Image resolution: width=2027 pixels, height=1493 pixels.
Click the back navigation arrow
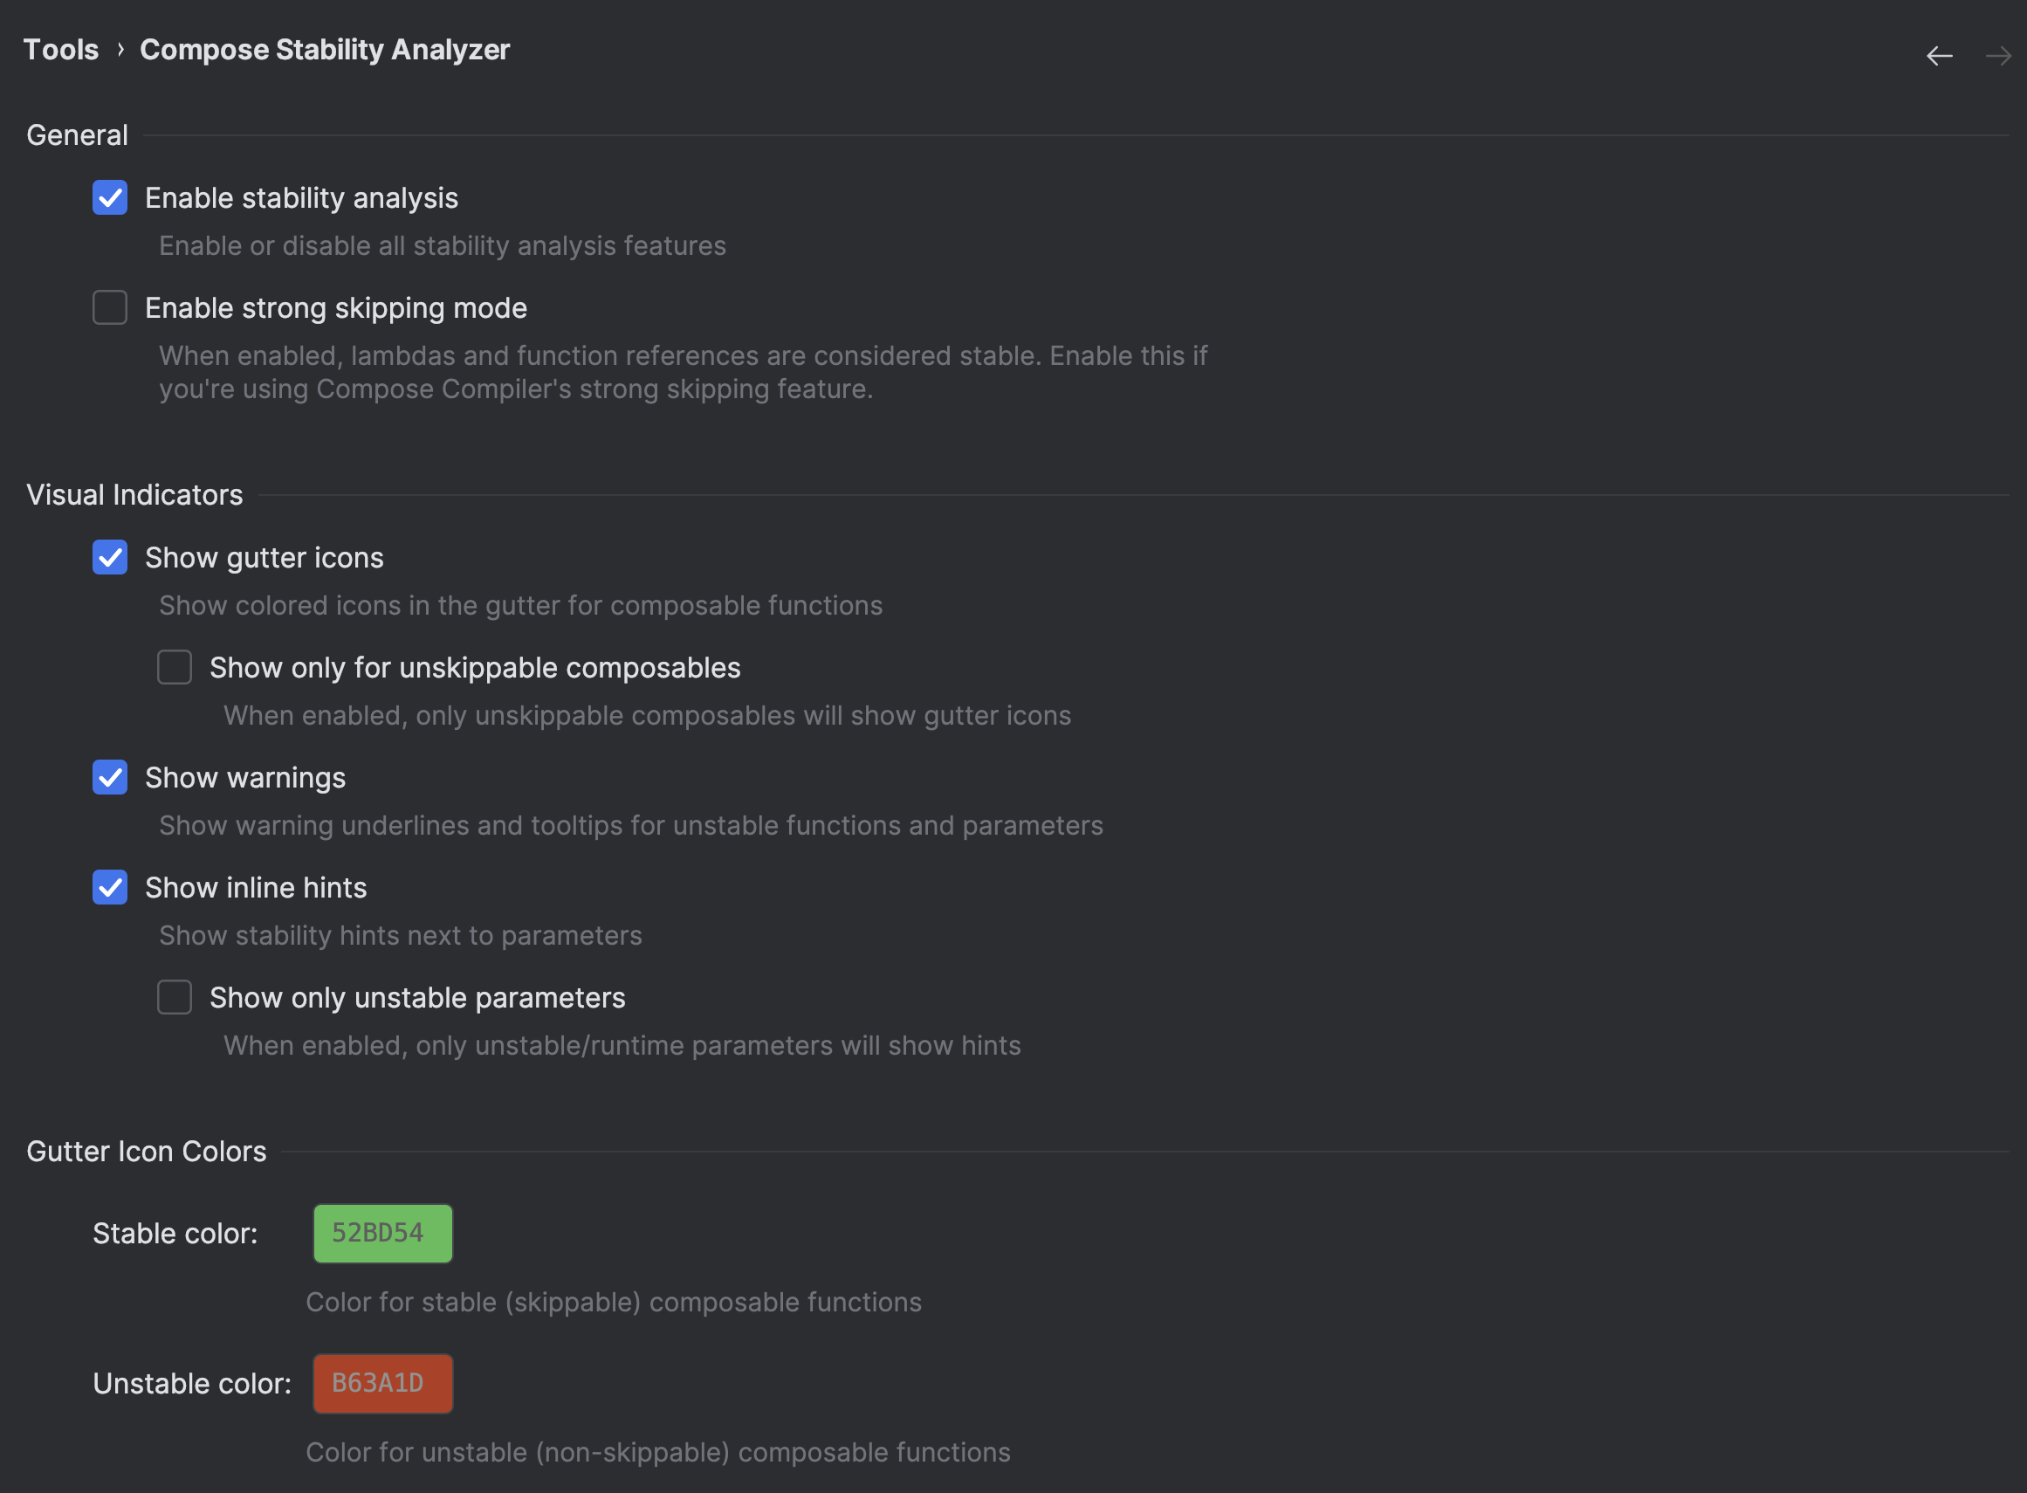pos(1940,56)
